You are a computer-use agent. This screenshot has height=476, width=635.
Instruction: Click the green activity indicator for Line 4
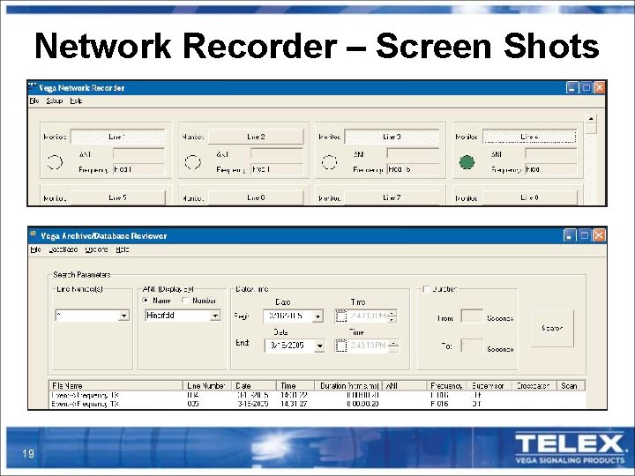tap(467, 162)
